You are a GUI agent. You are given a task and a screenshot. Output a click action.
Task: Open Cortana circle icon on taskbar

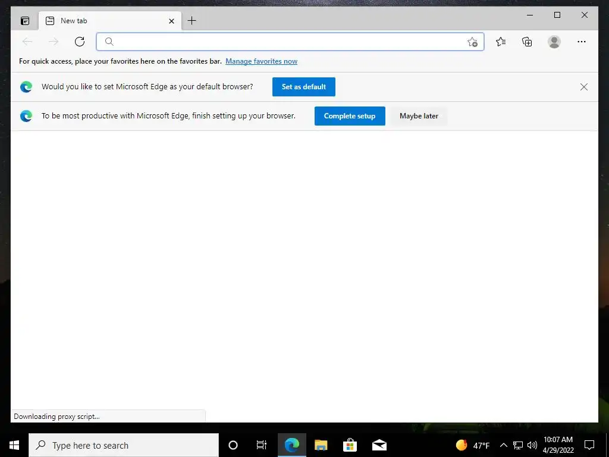tap(233, 445)
